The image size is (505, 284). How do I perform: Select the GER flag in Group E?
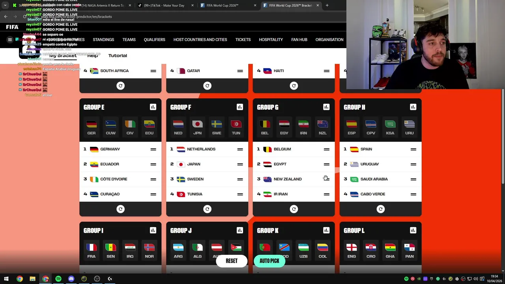click(x=91, y=127)
